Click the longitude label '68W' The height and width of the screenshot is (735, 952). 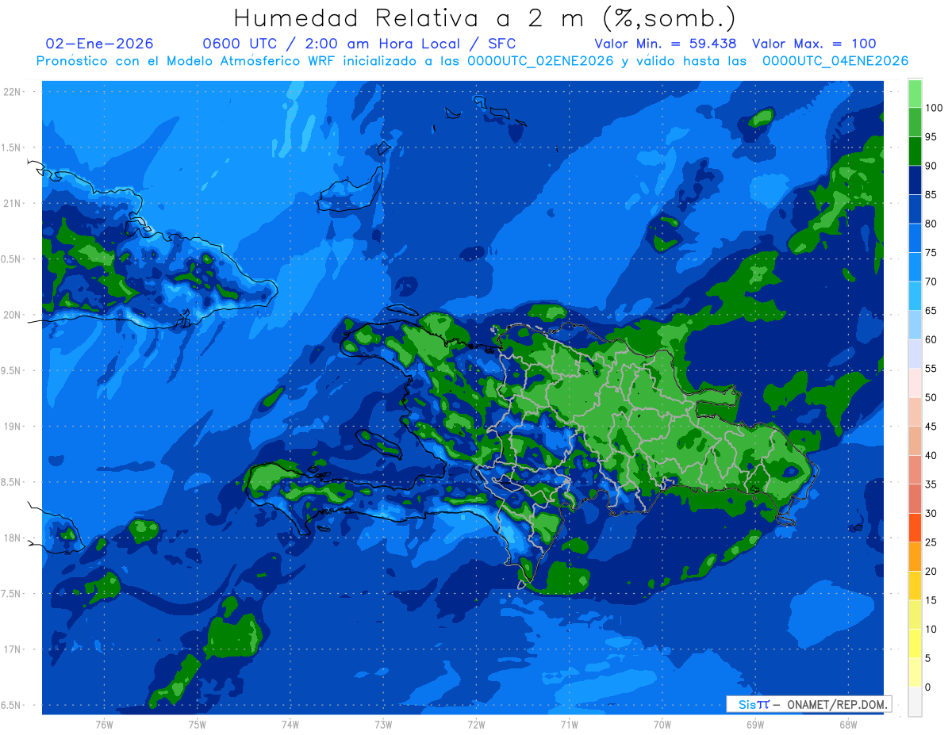click(x=848, y=724)
